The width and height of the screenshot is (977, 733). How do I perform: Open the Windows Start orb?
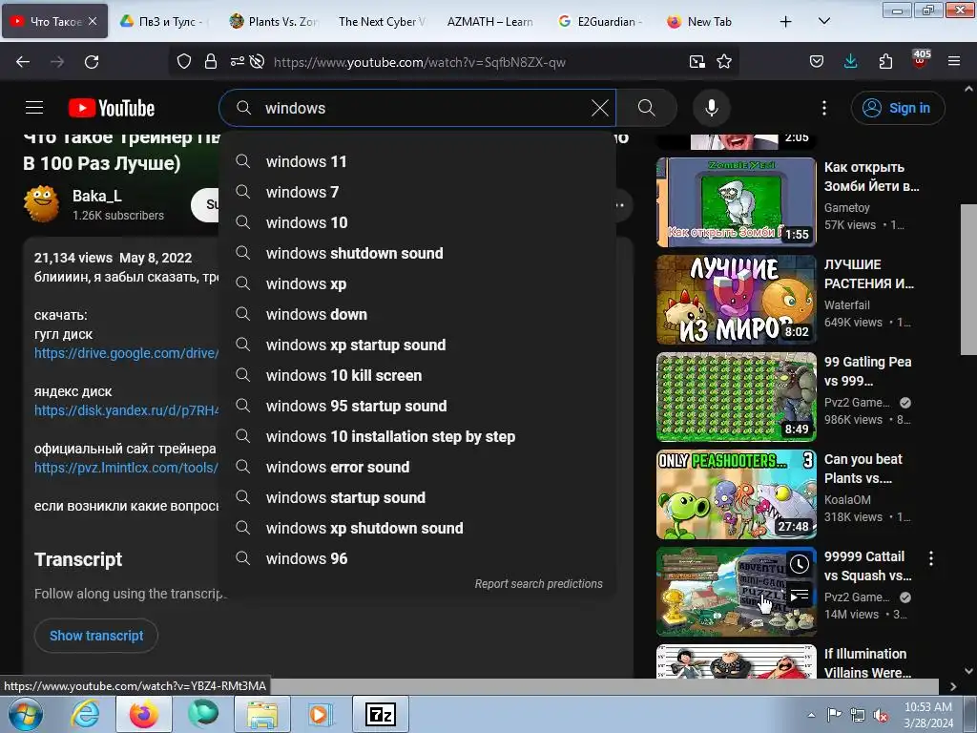point(26,715)
